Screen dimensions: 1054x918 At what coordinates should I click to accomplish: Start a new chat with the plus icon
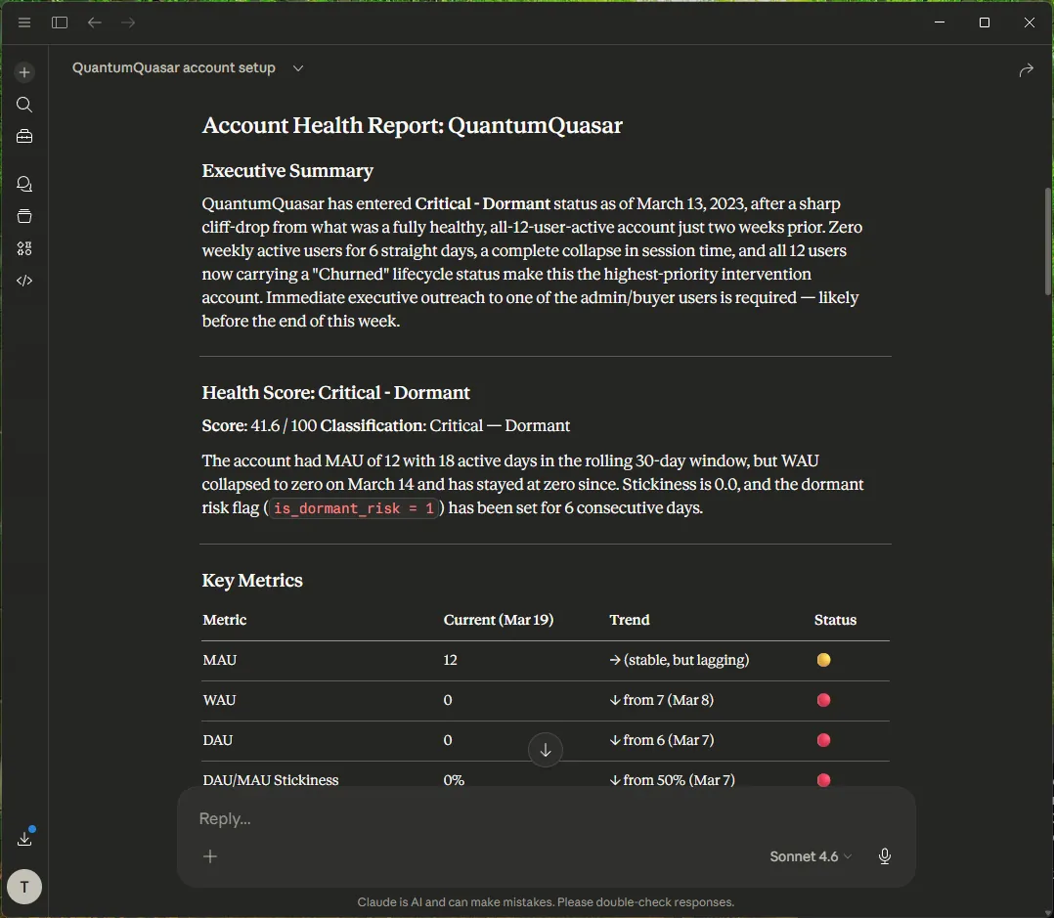(23, 71)
